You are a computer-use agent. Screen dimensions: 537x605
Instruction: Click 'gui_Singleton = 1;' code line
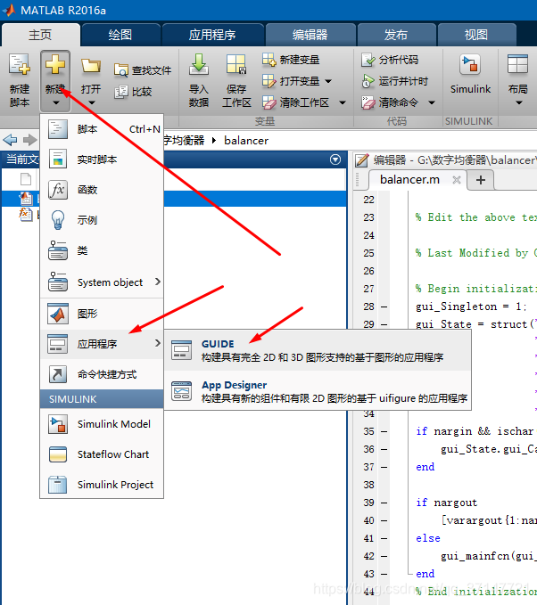pyautogui.click(x=471, y=307)
